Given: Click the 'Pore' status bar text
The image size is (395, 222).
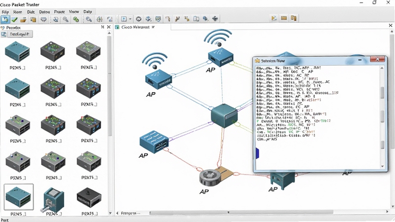Looking at the screenshot, I should click(4, 220).
